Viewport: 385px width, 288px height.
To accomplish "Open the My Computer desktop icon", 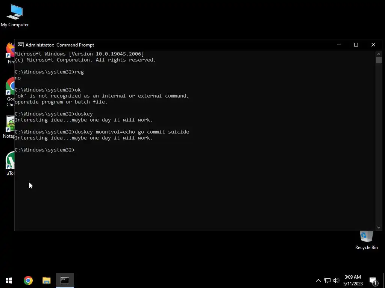I will [15, 16].
